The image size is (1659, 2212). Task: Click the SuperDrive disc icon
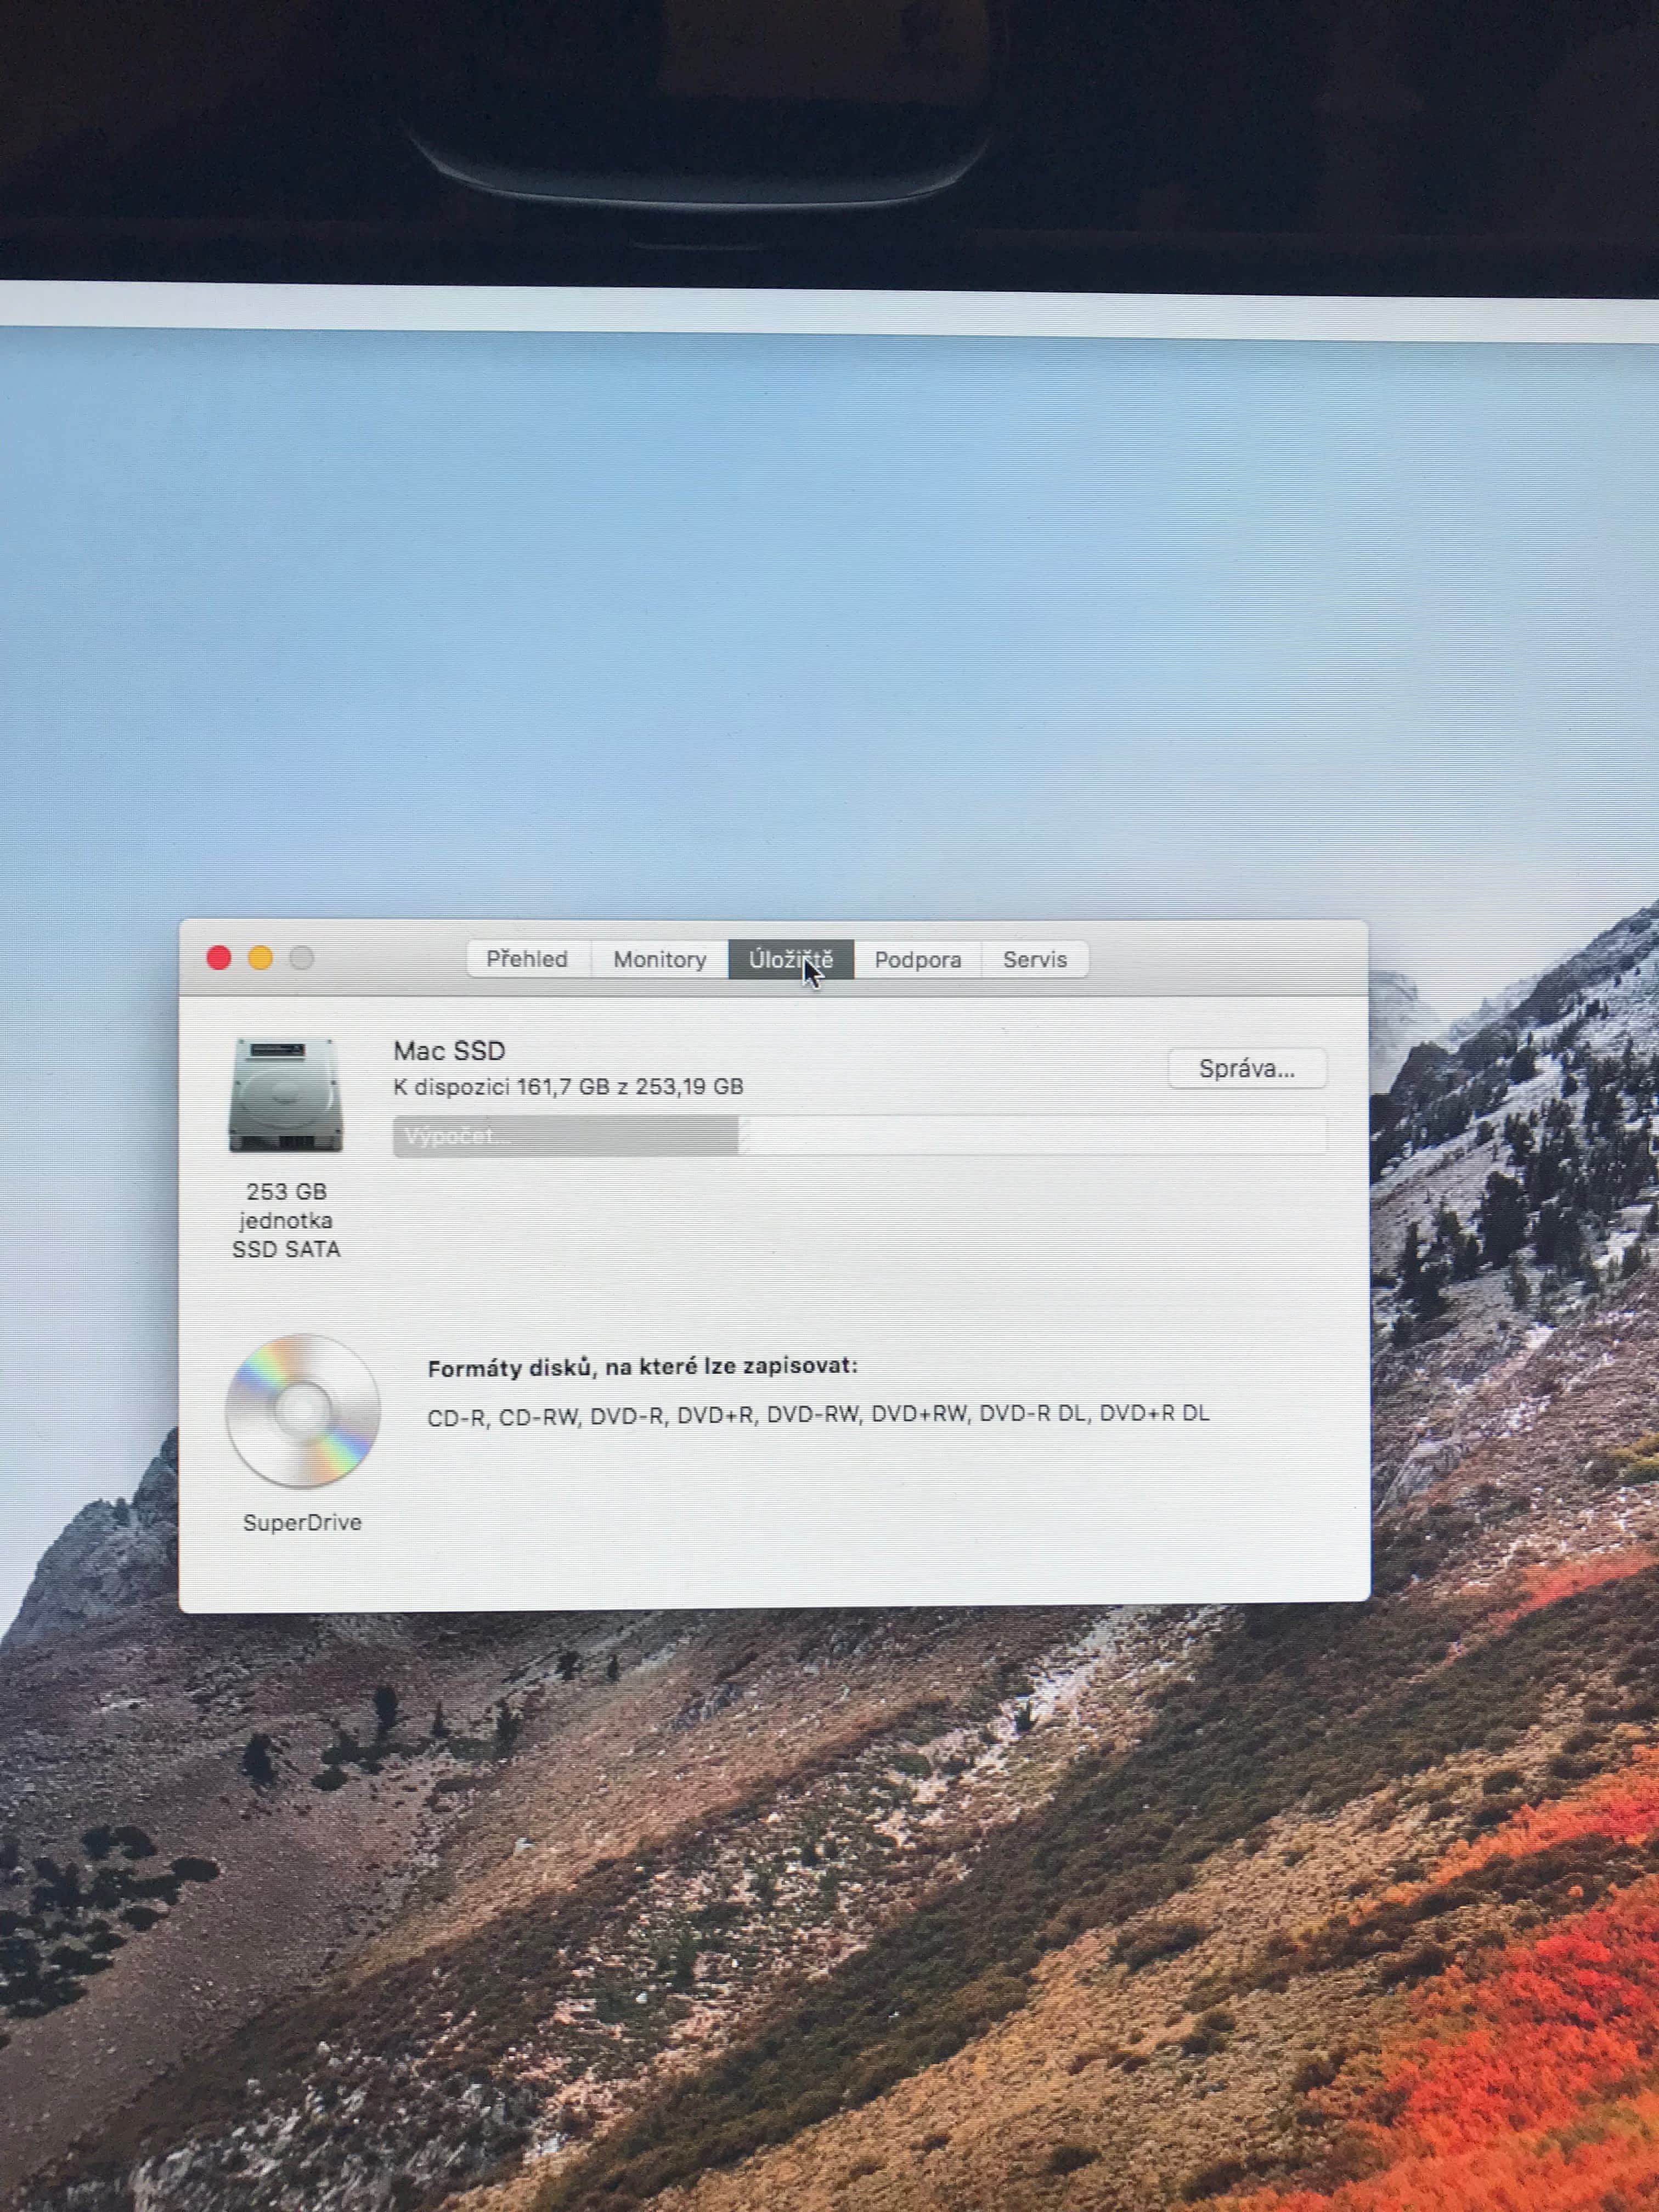[302, 1410]
